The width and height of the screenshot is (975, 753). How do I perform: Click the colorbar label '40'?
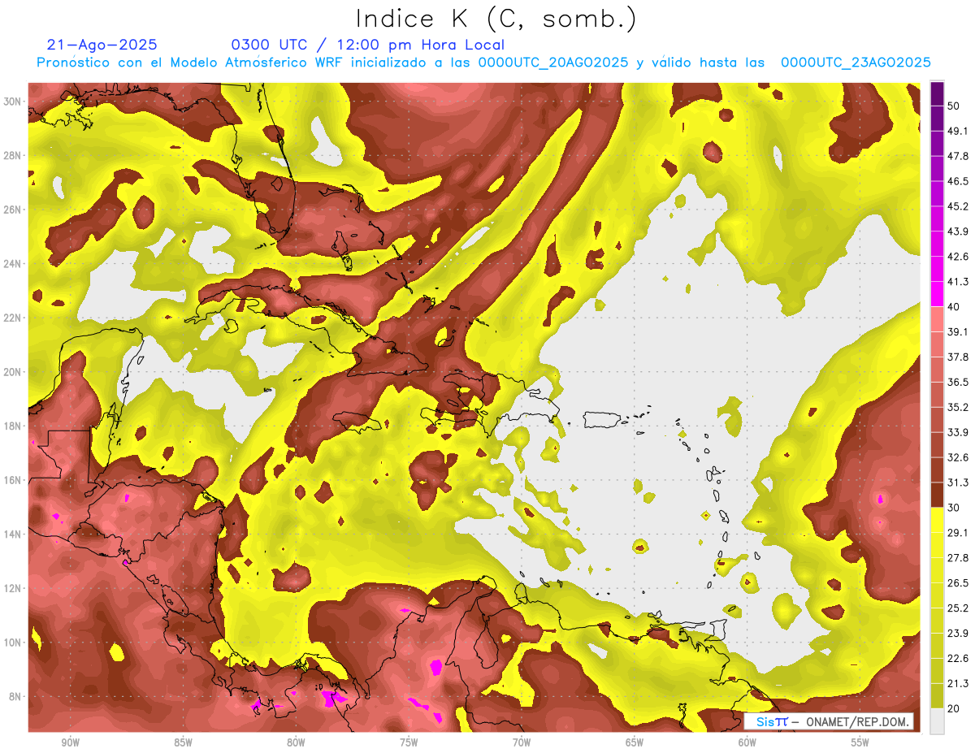(954, 307)
